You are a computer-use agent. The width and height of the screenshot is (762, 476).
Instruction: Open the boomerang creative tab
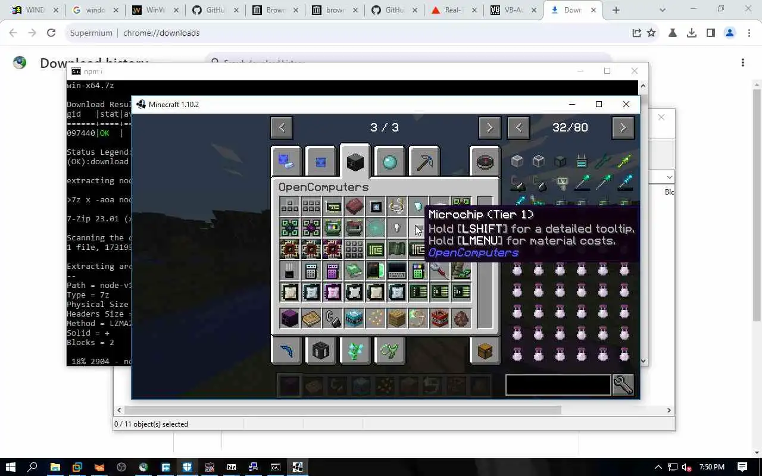point(286,350)
